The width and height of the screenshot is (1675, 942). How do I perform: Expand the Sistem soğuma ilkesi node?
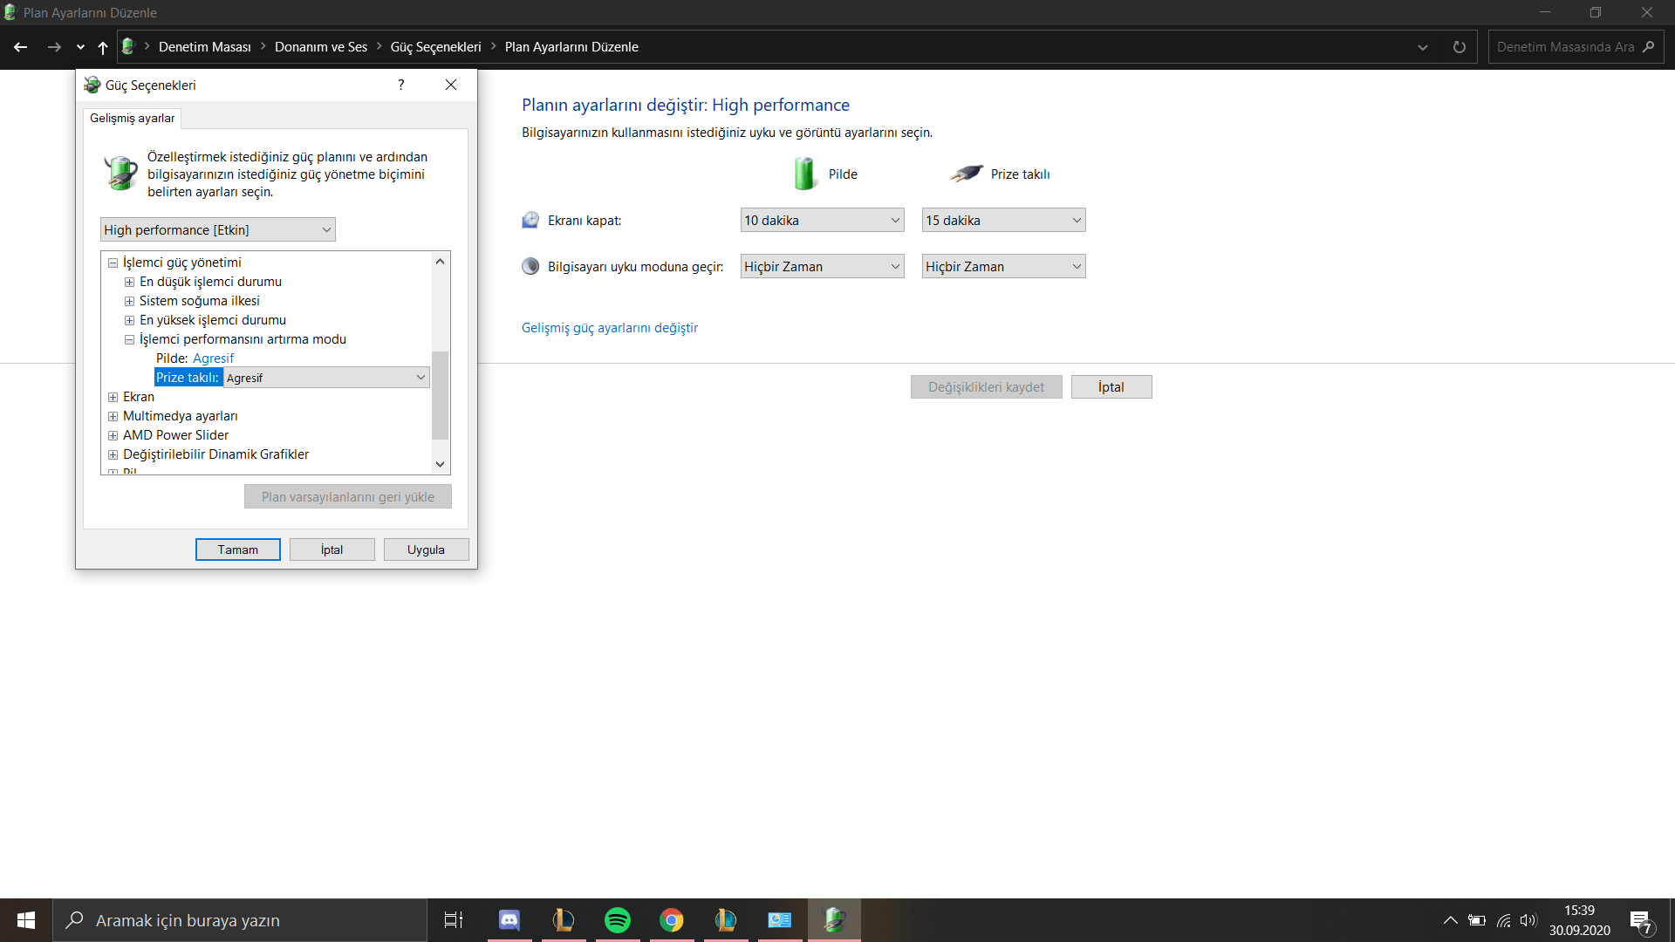pos(129,301)
